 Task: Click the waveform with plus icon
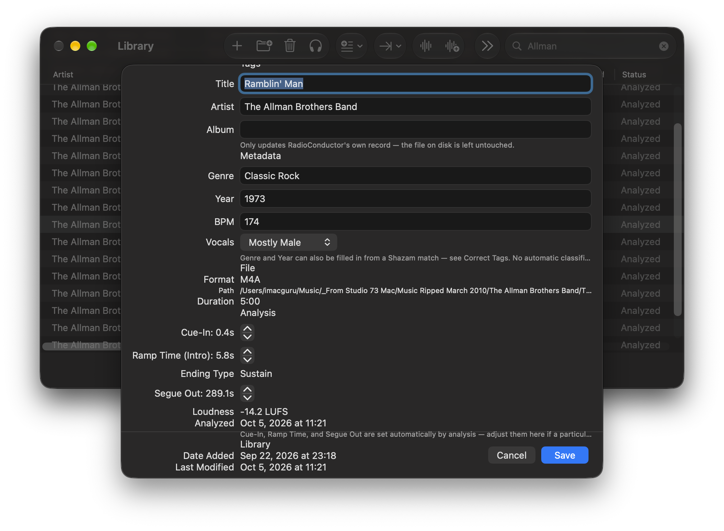452,46
